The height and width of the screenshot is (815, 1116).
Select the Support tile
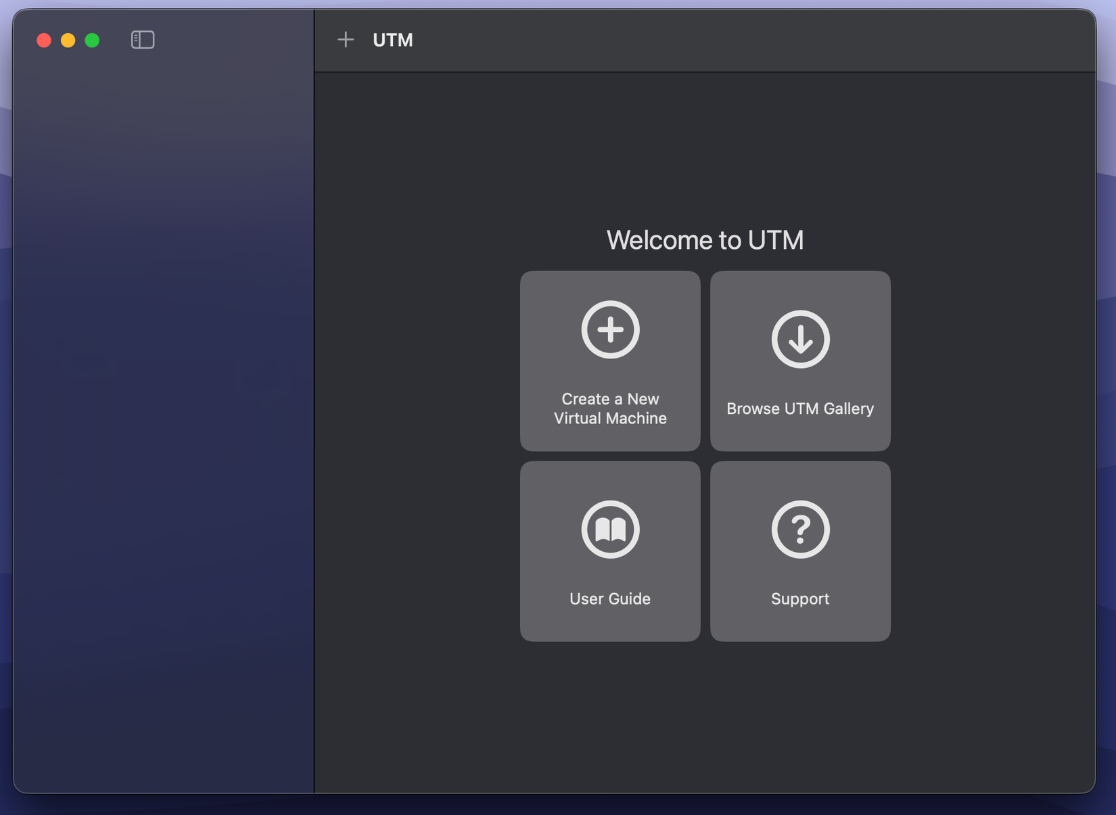click(x=800, y=551)
